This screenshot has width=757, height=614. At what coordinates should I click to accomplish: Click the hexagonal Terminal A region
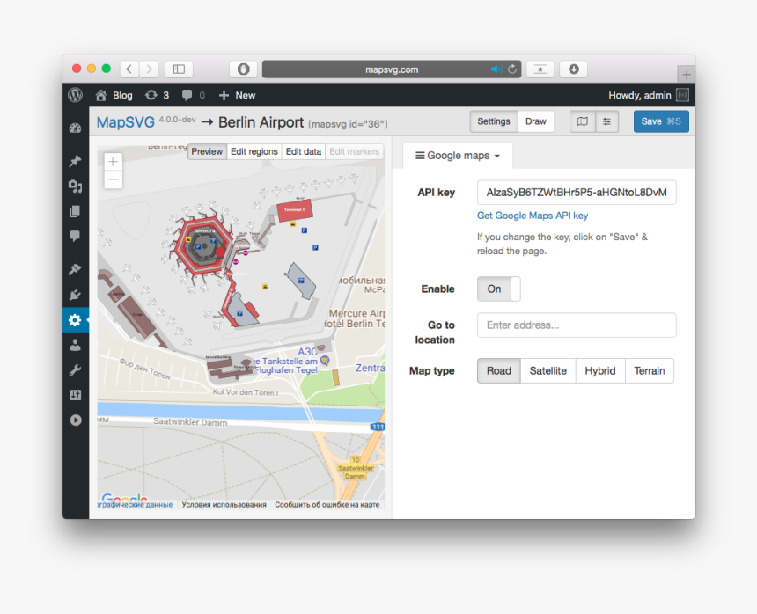[x=203, y=245]
